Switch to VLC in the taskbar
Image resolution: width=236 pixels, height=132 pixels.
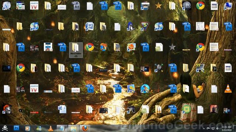coord(51,128)
